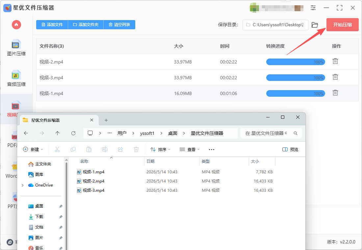Delete 视频-3.mp4 row with trash icon
The width and height of the screenshot is (362, 250).
point(335,77)
